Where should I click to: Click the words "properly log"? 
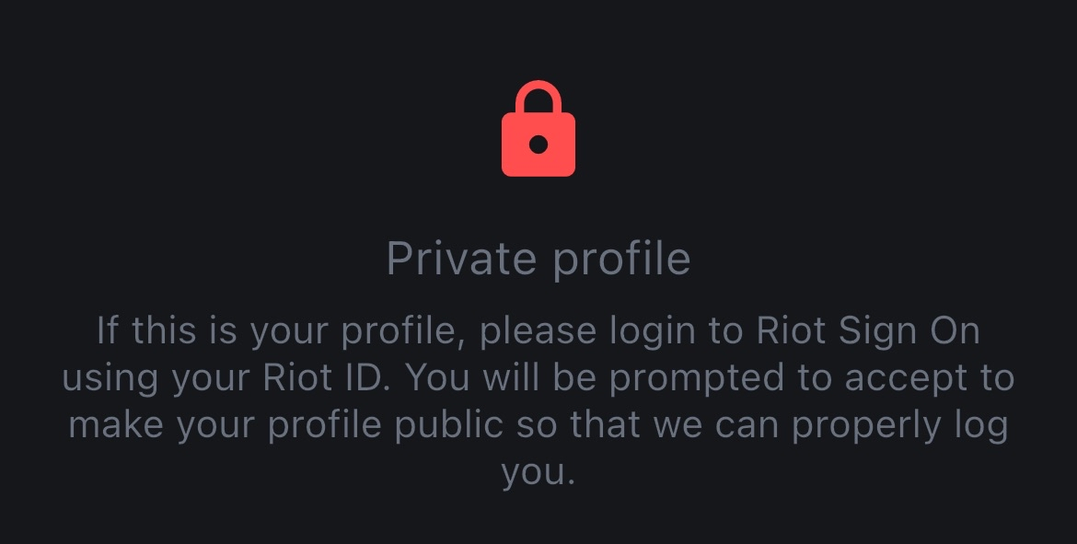(x=902, y=427)
